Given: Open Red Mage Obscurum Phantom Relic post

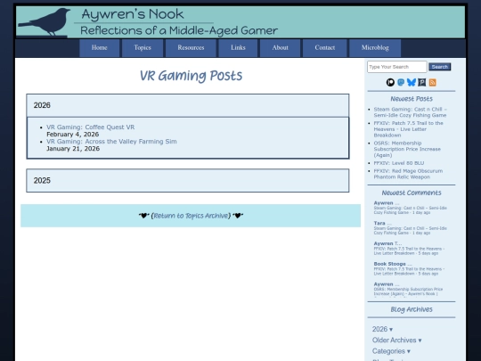Looking at the screenshot, I should pos(408,174).
